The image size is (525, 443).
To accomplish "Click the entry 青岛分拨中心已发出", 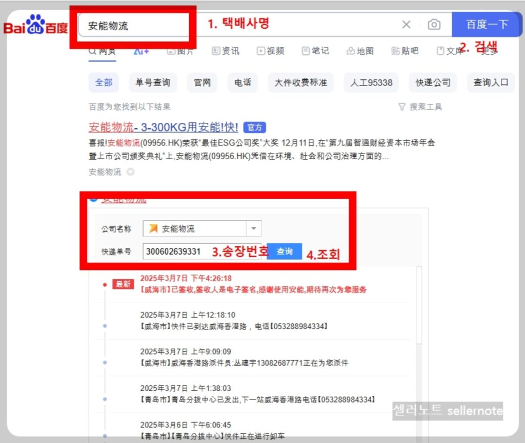I will [x=257, y=400].
